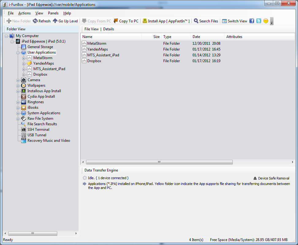
Task: Collapse the User Applications node
Action: click(x=18, y=53)
